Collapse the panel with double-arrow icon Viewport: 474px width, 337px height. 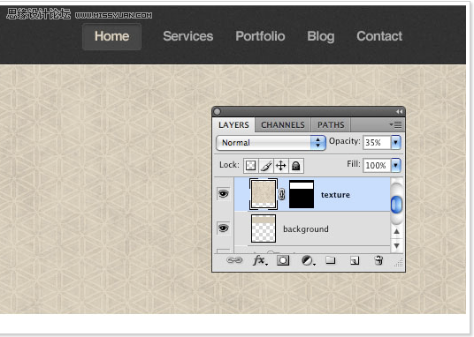pyautogui.click(x=399, y=112)
